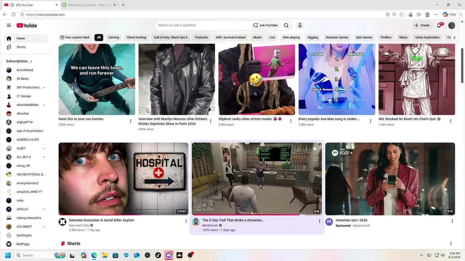Screen dimensions: 465x261
Task: Open more actions for Demonic Encounter video
Action: coord(186,221)
